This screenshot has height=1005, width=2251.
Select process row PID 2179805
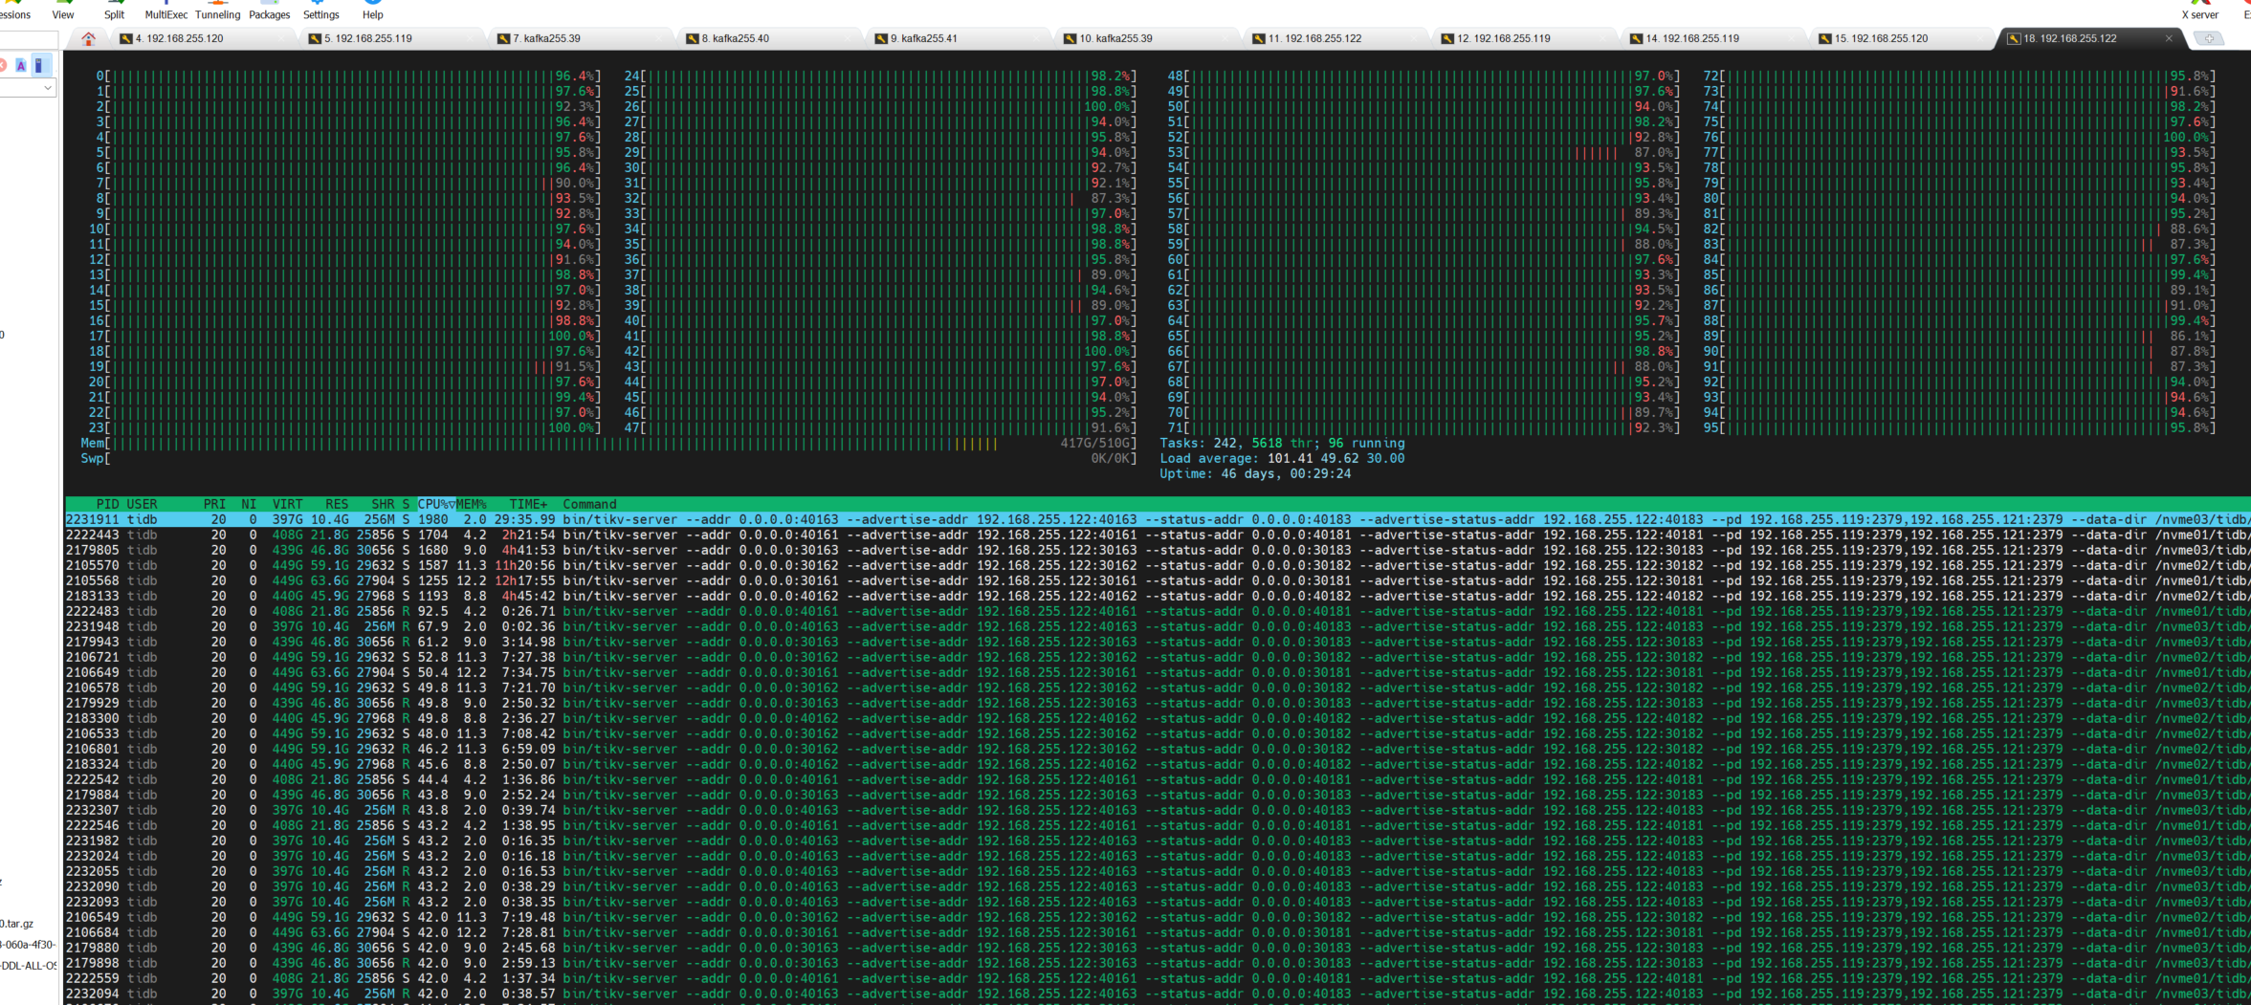click(1158, 550)
